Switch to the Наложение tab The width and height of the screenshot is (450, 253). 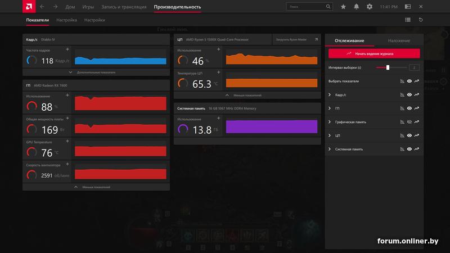click(399, 40)
